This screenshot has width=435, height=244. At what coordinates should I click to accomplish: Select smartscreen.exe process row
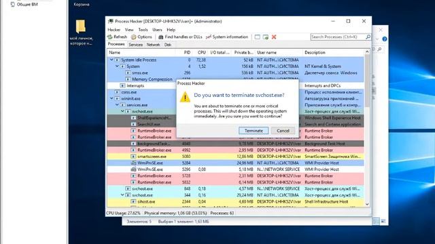coord(236,157)
